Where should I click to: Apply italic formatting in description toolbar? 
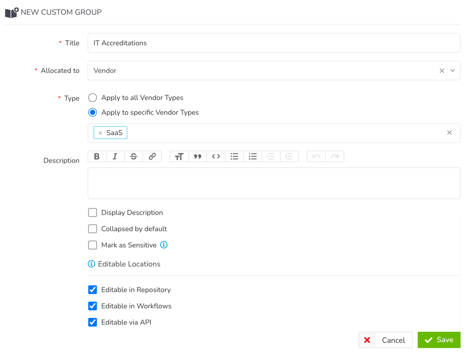(115, 156)
